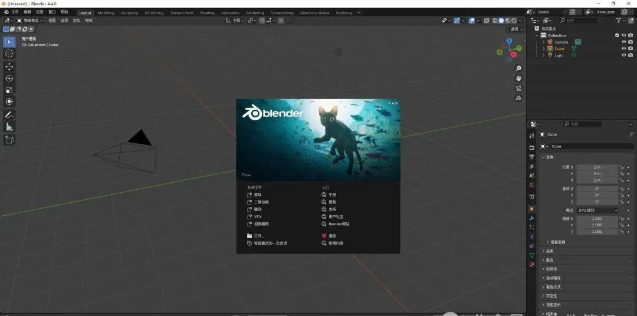Click the pan view hand icon
This screenshot has width=637, height=316.
point(518,78)
